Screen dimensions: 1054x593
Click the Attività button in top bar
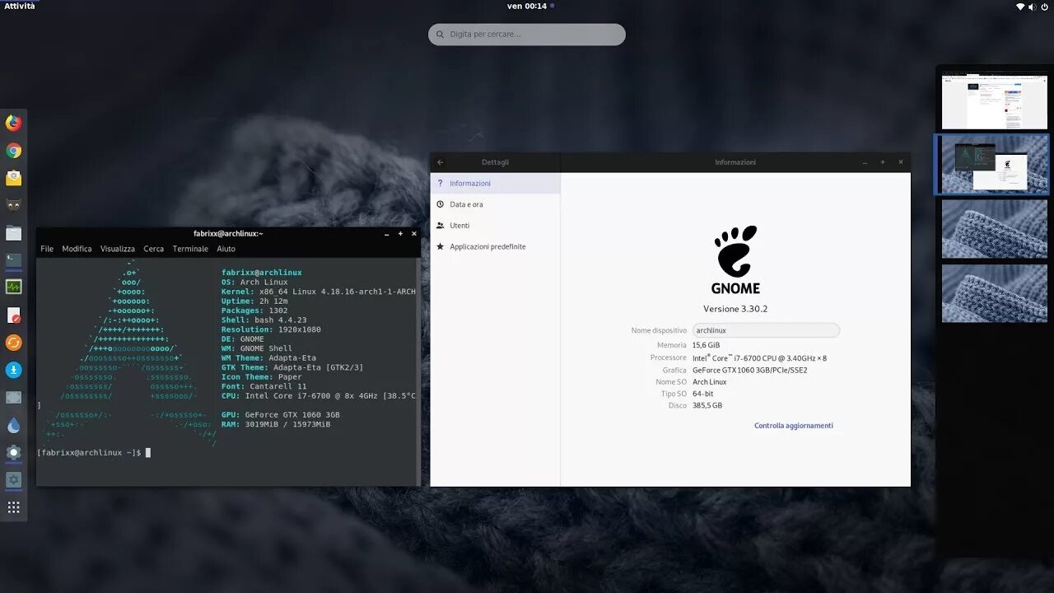(20, 6)
